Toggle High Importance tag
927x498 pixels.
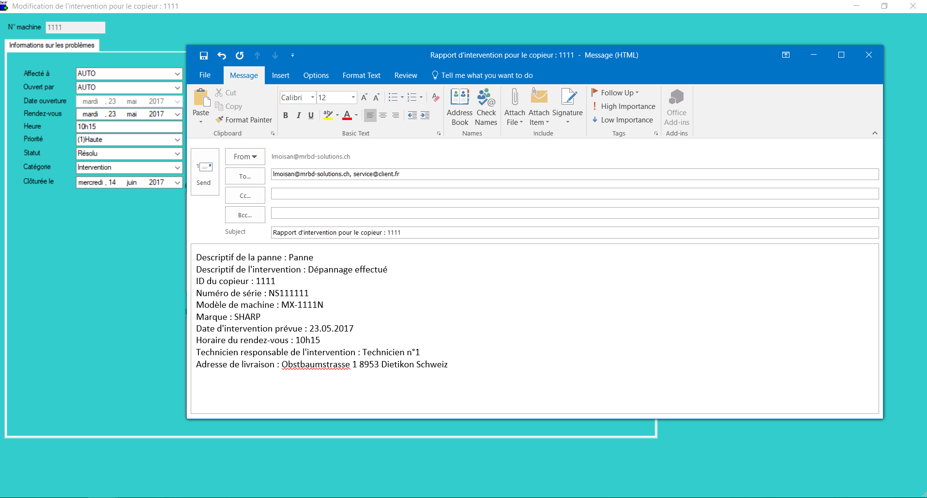[623, 106]
